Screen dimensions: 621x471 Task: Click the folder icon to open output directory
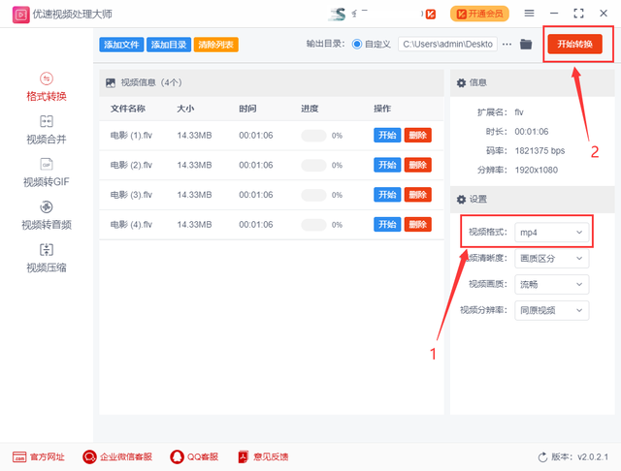pos(526,44)
